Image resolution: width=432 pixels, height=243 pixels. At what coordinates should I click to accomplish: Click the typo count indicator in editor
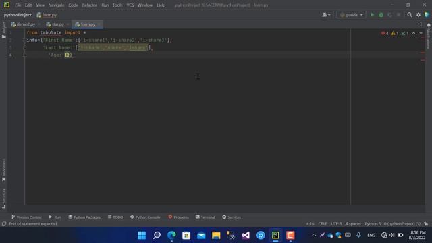coord(405,33)
